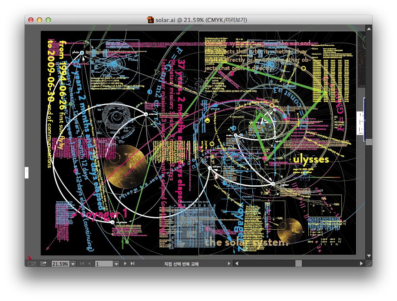The height and width of the screenshot is (301, 397).
Task: Open the zoom level dropdown arrow
Action: (x=73, y=264)
